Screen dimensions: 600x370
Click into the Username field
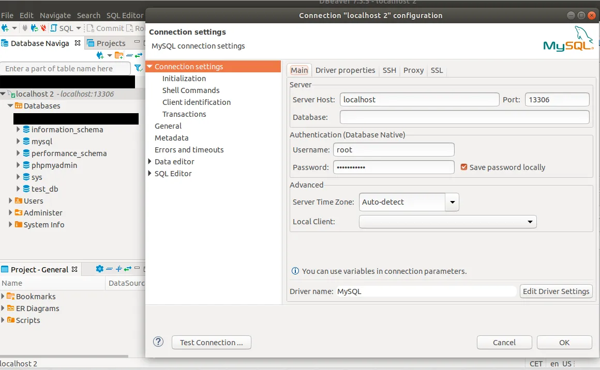click(x=394, y=150)
